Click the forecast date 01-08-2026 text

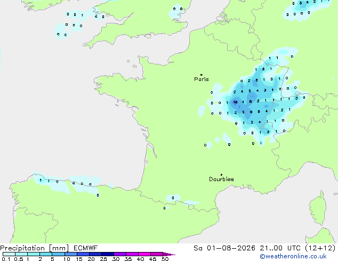(x=231, y=248)
